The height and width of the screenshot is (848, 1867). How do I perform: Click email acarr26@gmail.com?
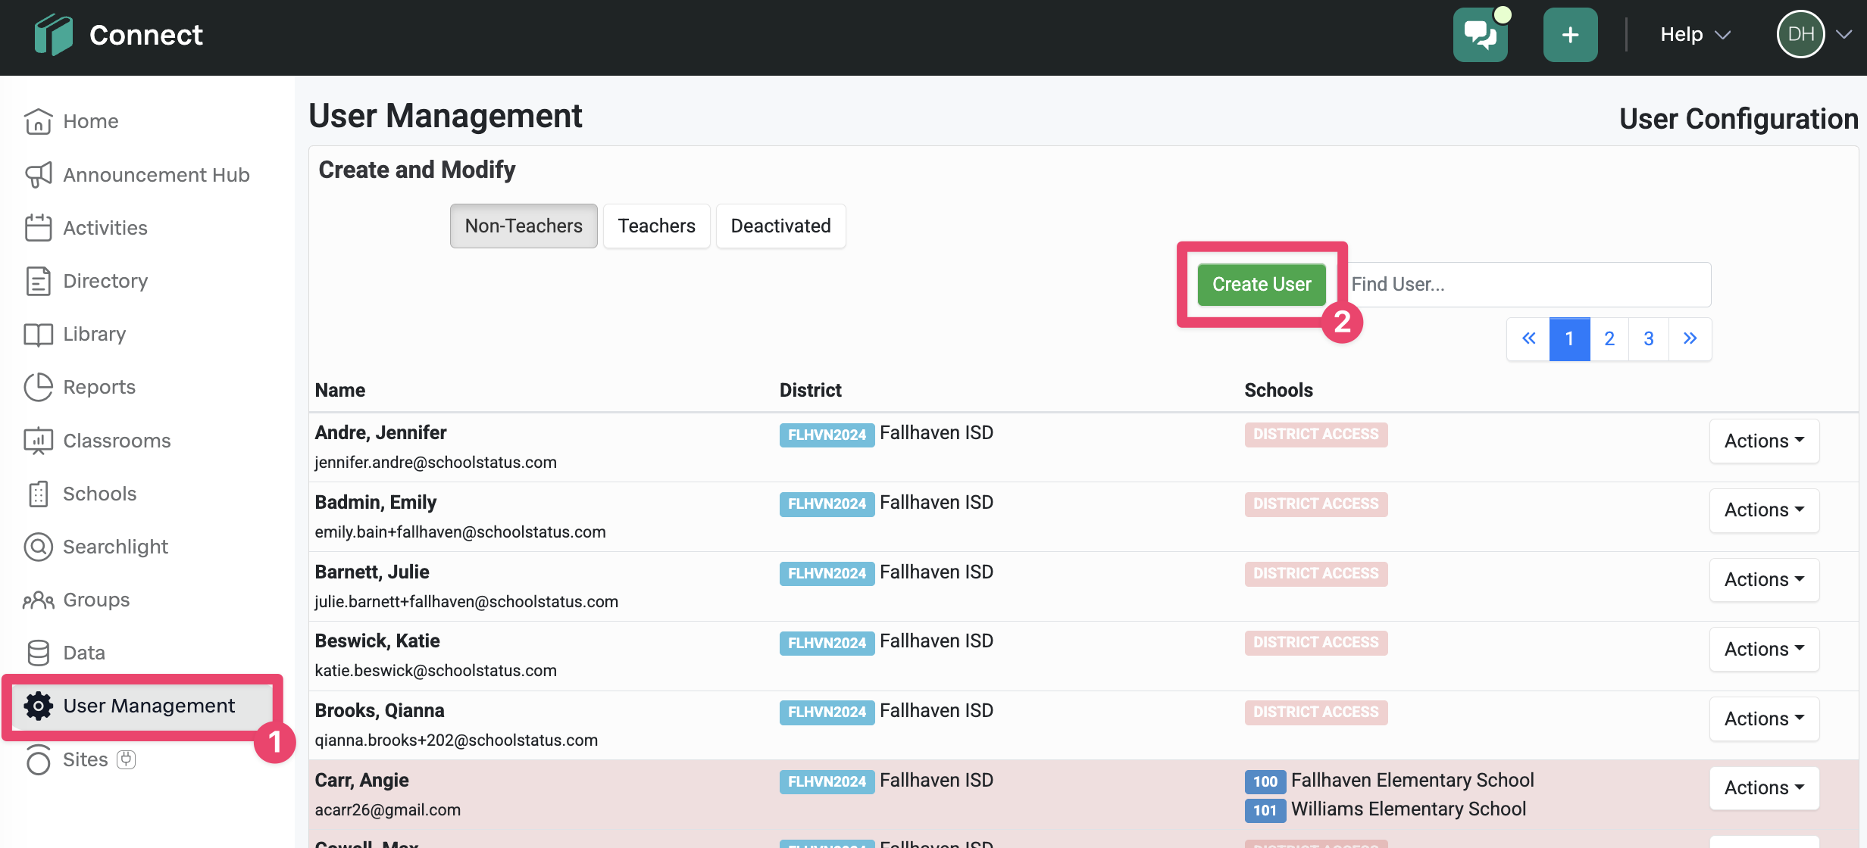coord(388,809)
